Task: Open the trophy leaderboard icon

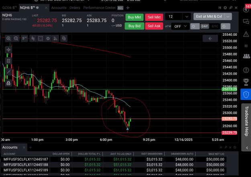Action: point(246,82)
